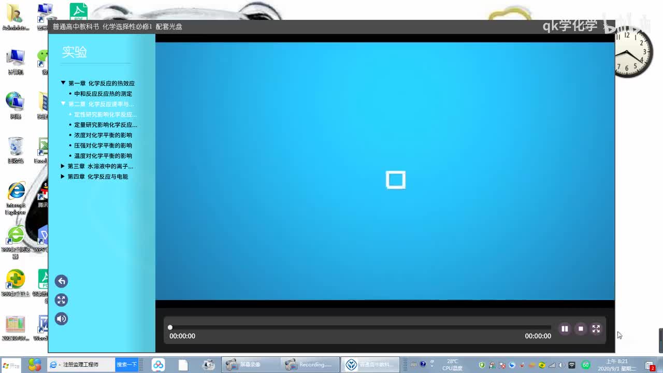Select the 360安全卫士 desktop icon
The height and width of the screenshot is (373, 663).
point(16,283)
